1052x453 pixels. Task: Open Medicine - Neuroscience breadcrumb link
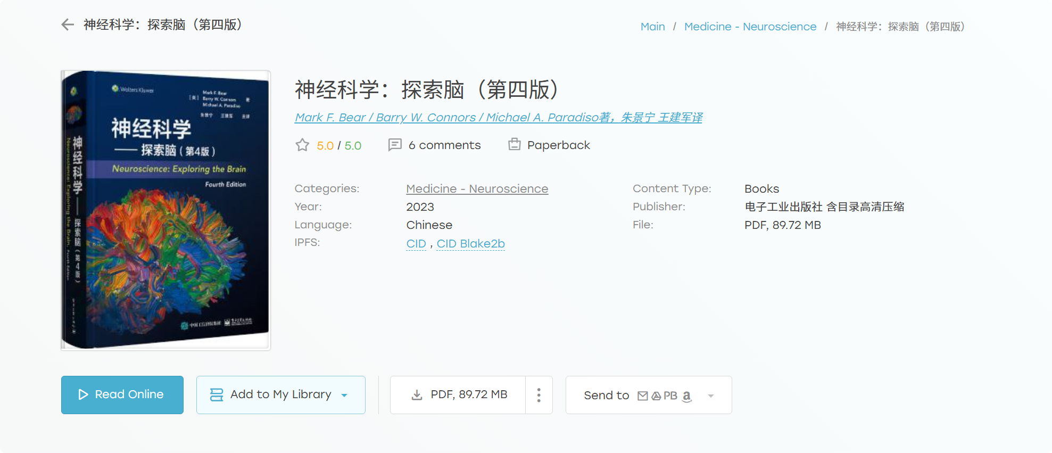(750, 27)
